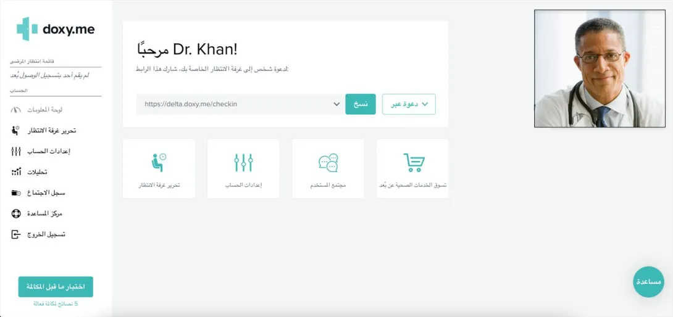This screenshot has height=317, width=673.
Task: Open the 5 tips for an effective call link
Action: pyautogui.click(x=56, y=304)
